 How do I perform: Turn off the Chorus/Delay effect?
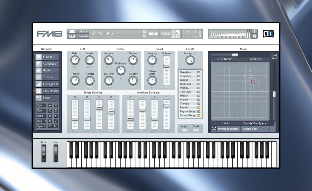tap(199, 116)
